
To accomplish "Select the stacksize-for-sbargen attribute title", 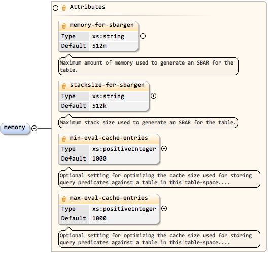I will click(x=107, y=85).
